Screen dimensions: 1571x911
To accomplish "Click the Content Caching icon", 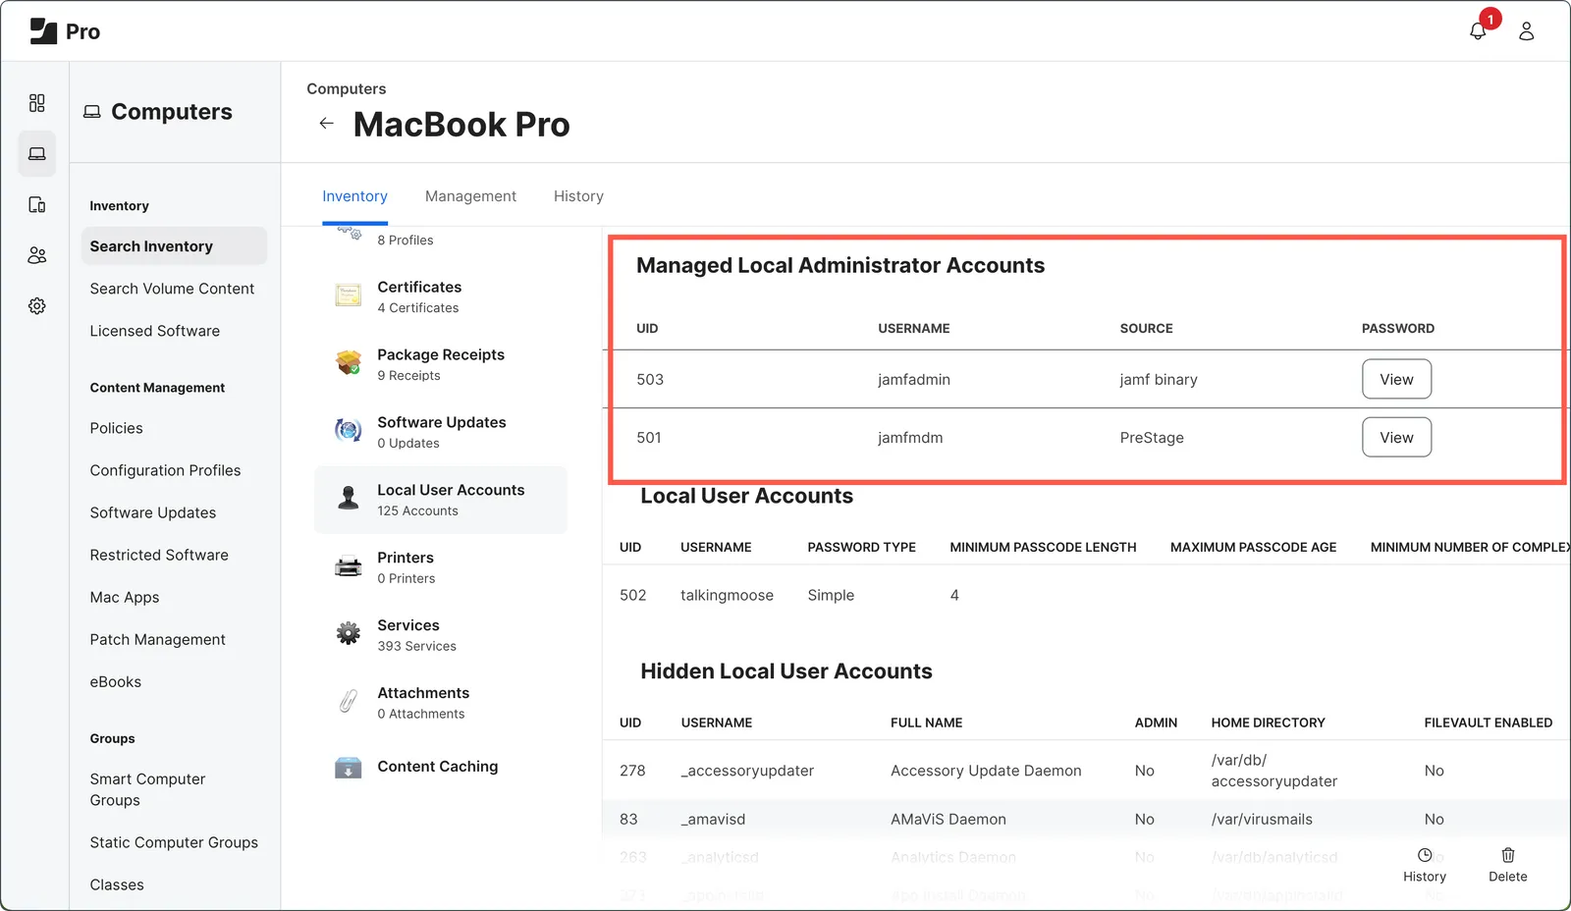I will pos(347,767).
